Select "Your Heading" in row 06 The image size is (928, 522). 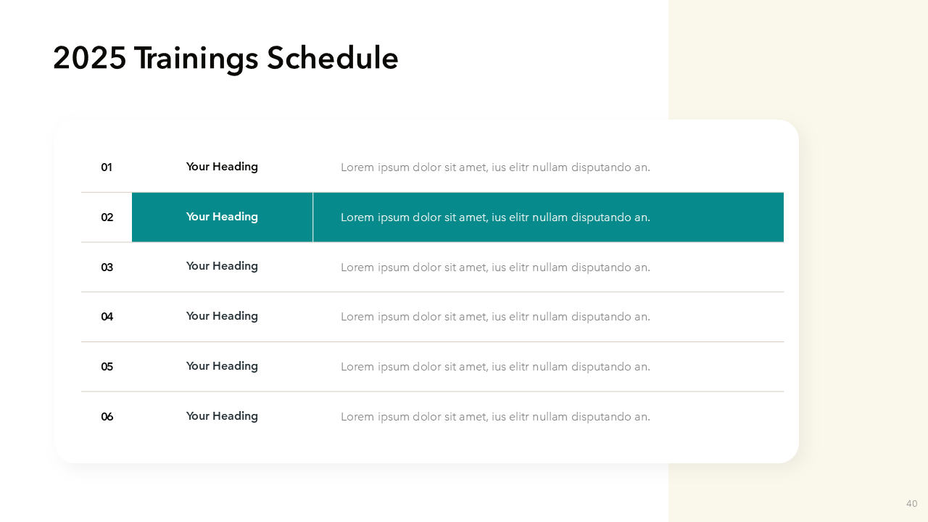coord(222,416)
